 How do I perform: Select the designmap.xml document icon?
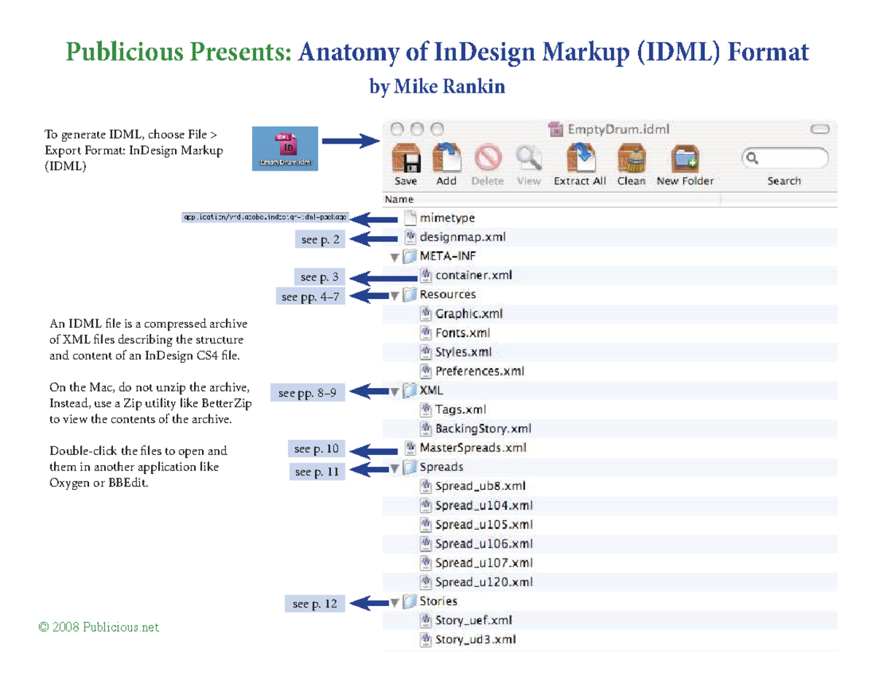point(409,236)
